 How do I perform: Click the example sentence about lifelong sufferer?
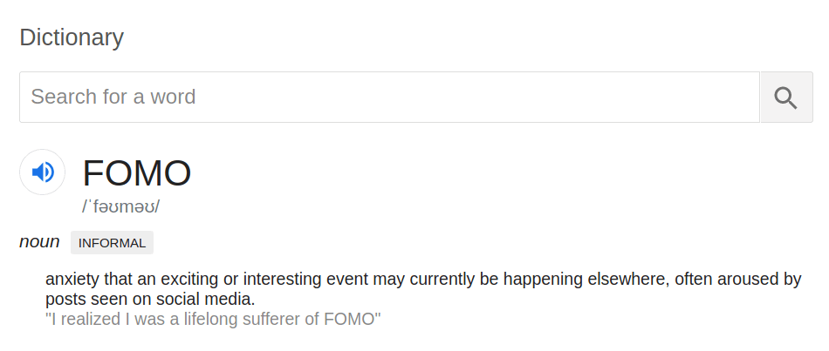click(x=213, y=319)
